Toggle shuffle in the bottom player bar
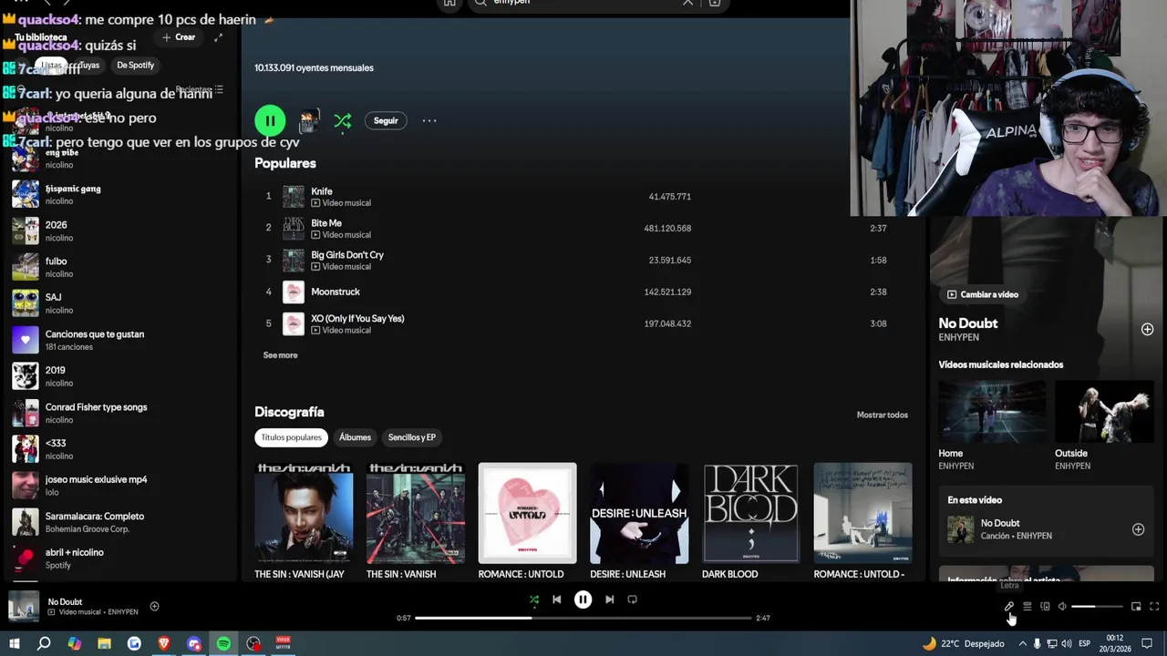 [x=534, y=600]
